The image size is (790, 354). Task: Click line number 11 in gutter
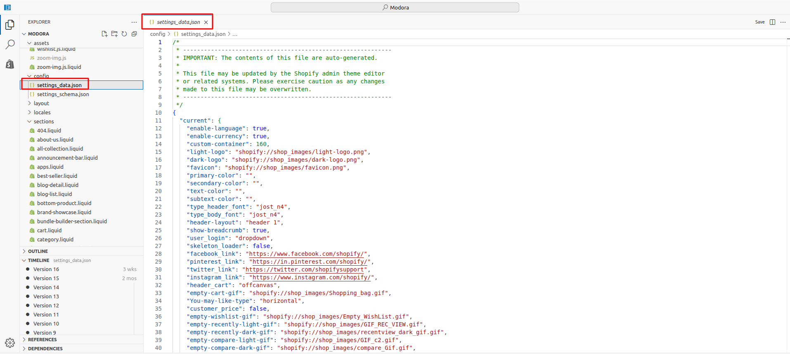click(158, 120)
